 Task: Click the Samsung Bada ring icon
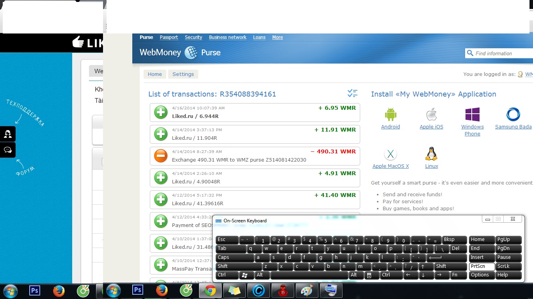pyautogui.click(x=513, y=114)
